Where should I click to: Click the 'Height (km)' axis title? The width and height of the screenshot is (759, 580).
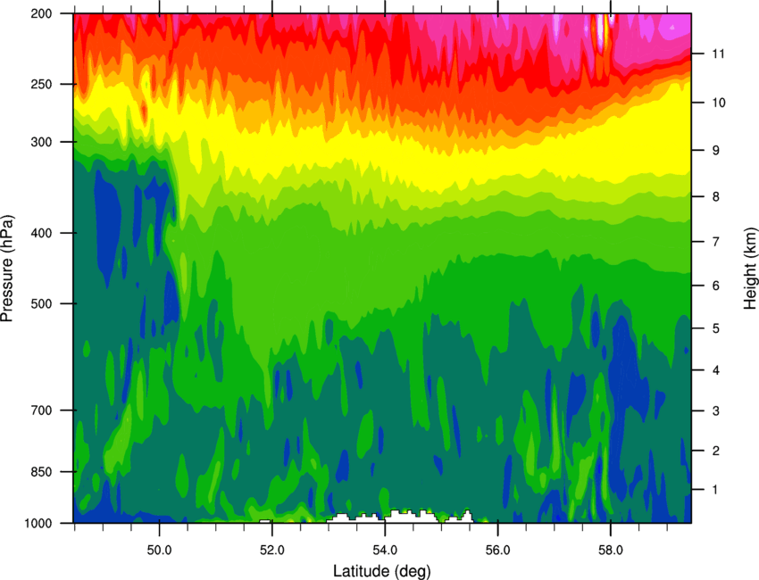pyautogui.click(x=750, y=268)
